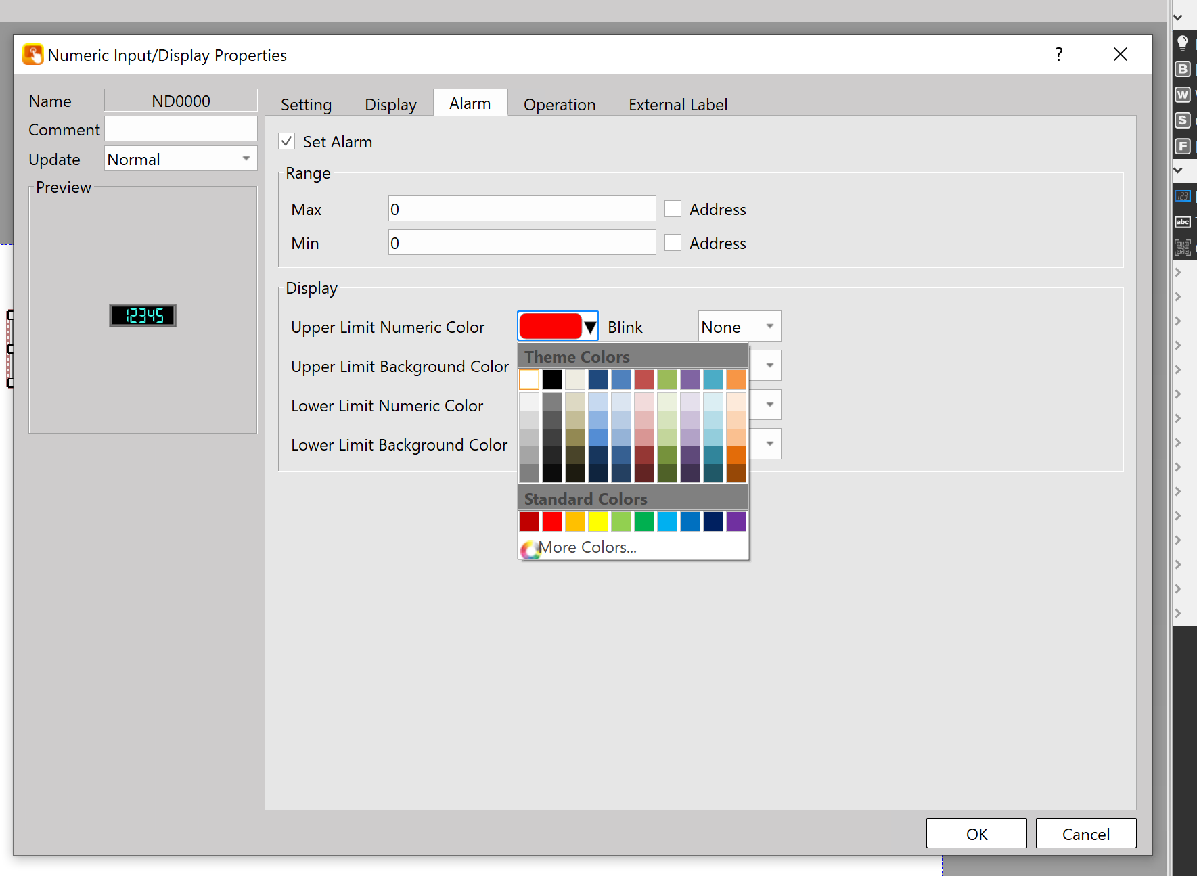Click the OK button
Image resolution: width=1197 pixels, height=876 pixels.
(x=976, y=833)
